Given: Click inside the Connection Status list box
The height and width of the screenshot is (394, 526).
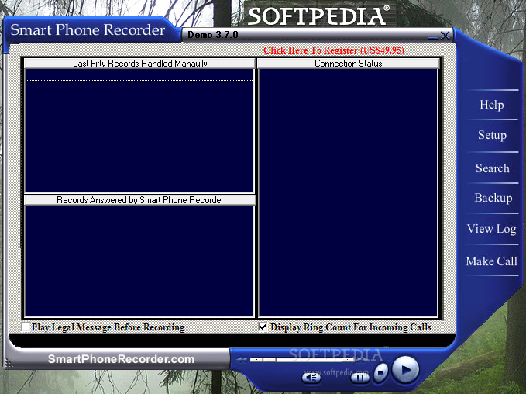Looking at the screenshot, I should (348, 193).
